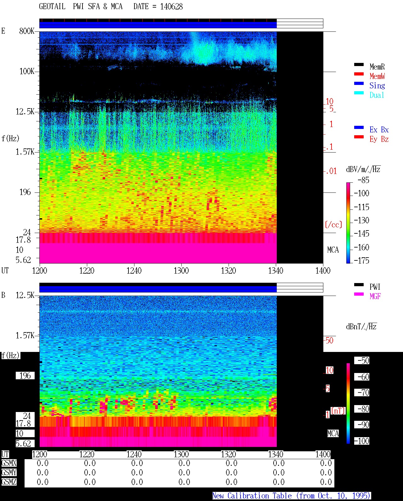Select the DATE = 140628 text
The height and width of the screenshot is (501, 403).
[x=158, y=7]
